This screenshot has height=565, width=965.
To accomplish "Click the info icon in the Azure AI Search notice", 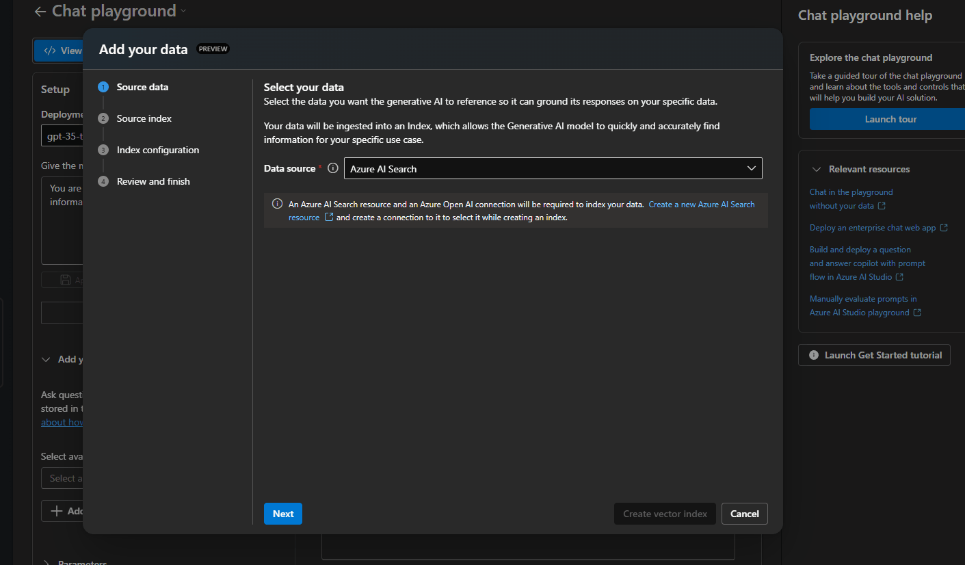I will 277,204.
